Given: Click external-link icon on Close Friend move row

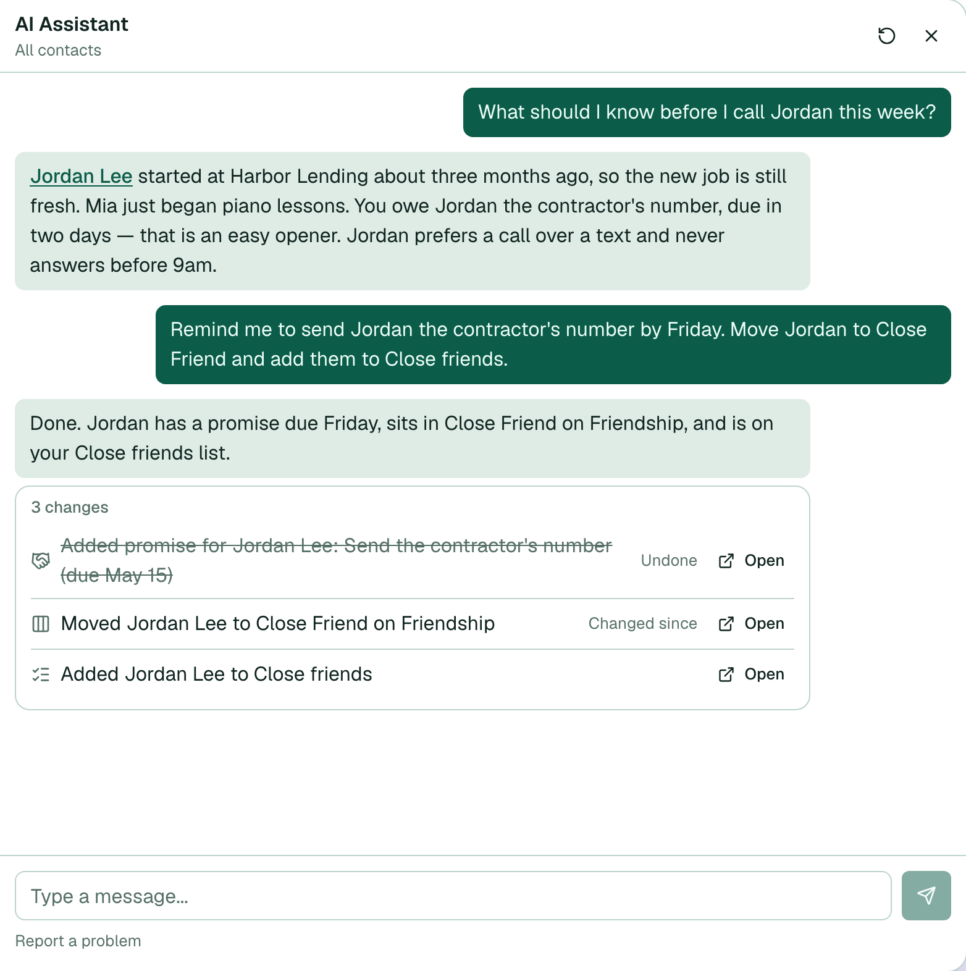Looking at the screenshot, I should pyautogui.click(x=726, y=624).
